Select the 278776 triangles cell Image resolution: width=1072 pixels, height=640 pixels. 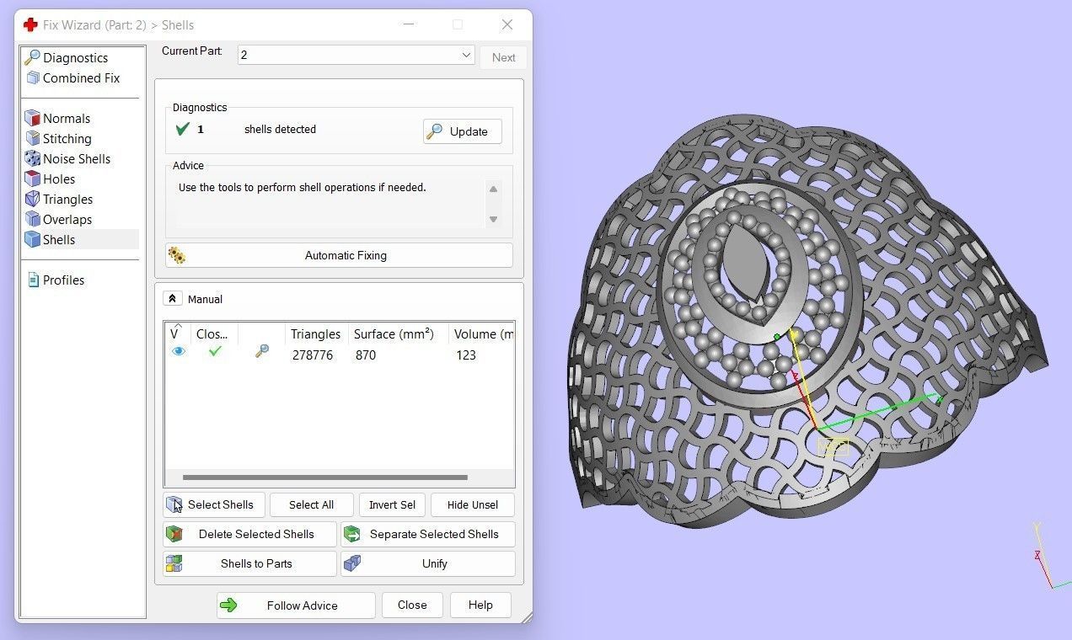(313, 355)
